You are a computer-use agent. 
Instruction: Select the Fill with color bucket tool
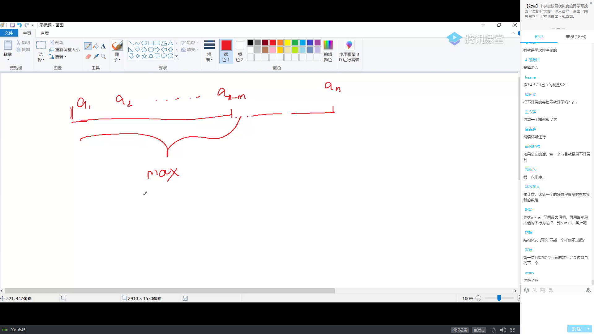(96, 46)
